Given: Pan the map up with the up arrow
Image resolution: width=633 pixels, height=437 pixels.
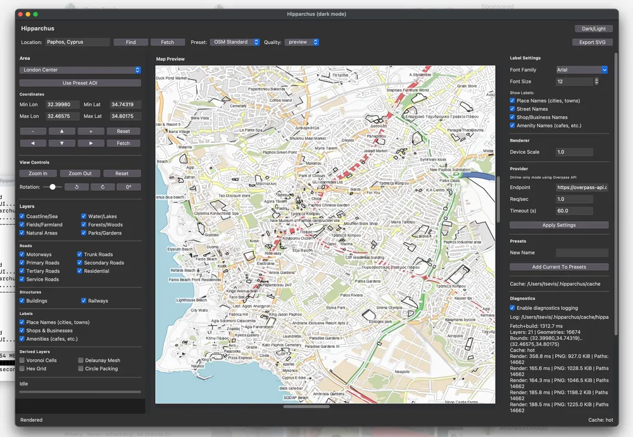Looking at the screenshot, I should 62,132.
